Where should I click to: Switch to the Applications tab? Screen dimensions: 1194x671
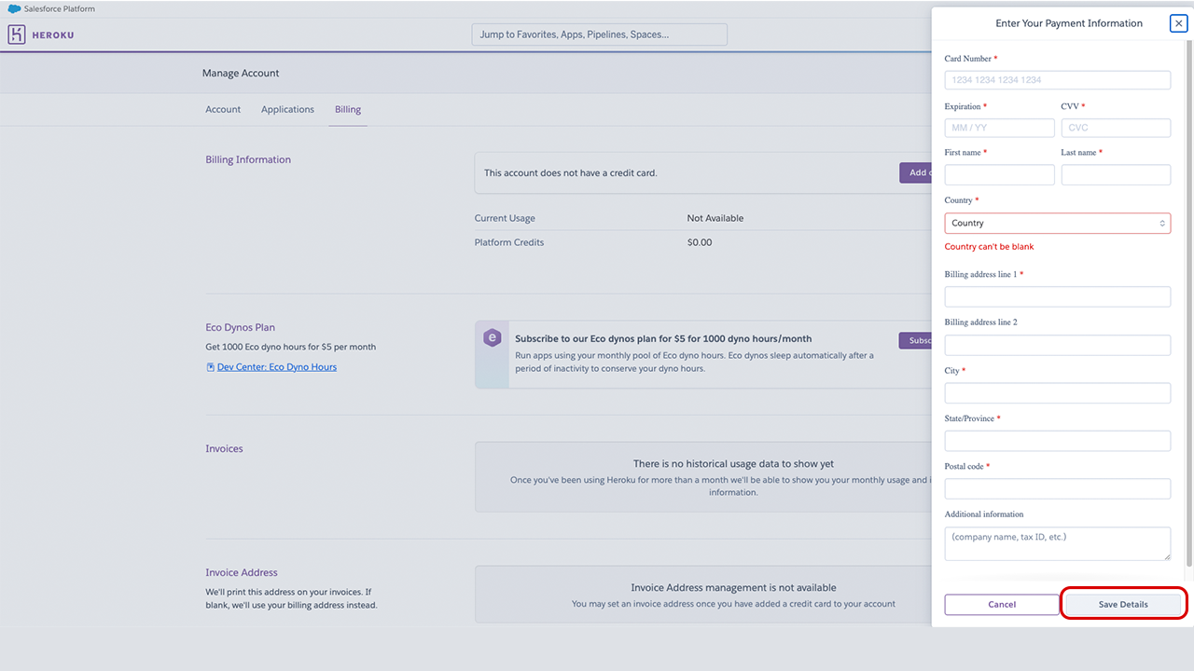coord(287,109)
